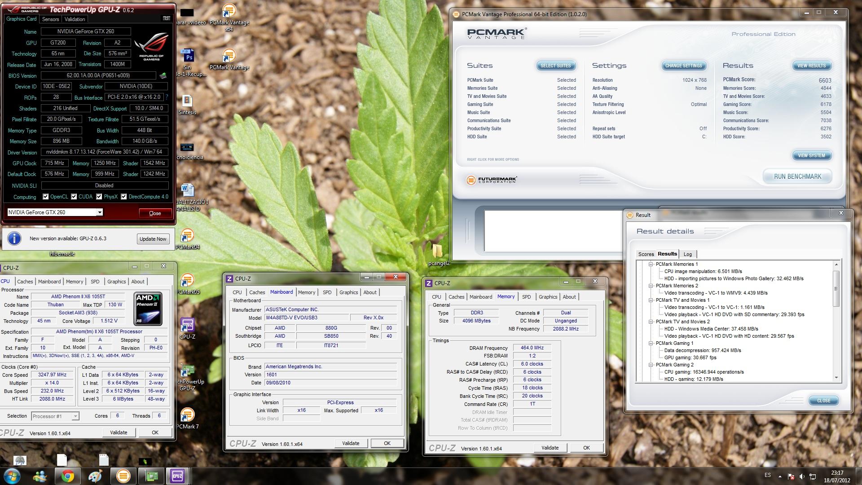
Task: Open the TechPowerUp GPU-Z desktop shortcut
Action: (188, 377)
